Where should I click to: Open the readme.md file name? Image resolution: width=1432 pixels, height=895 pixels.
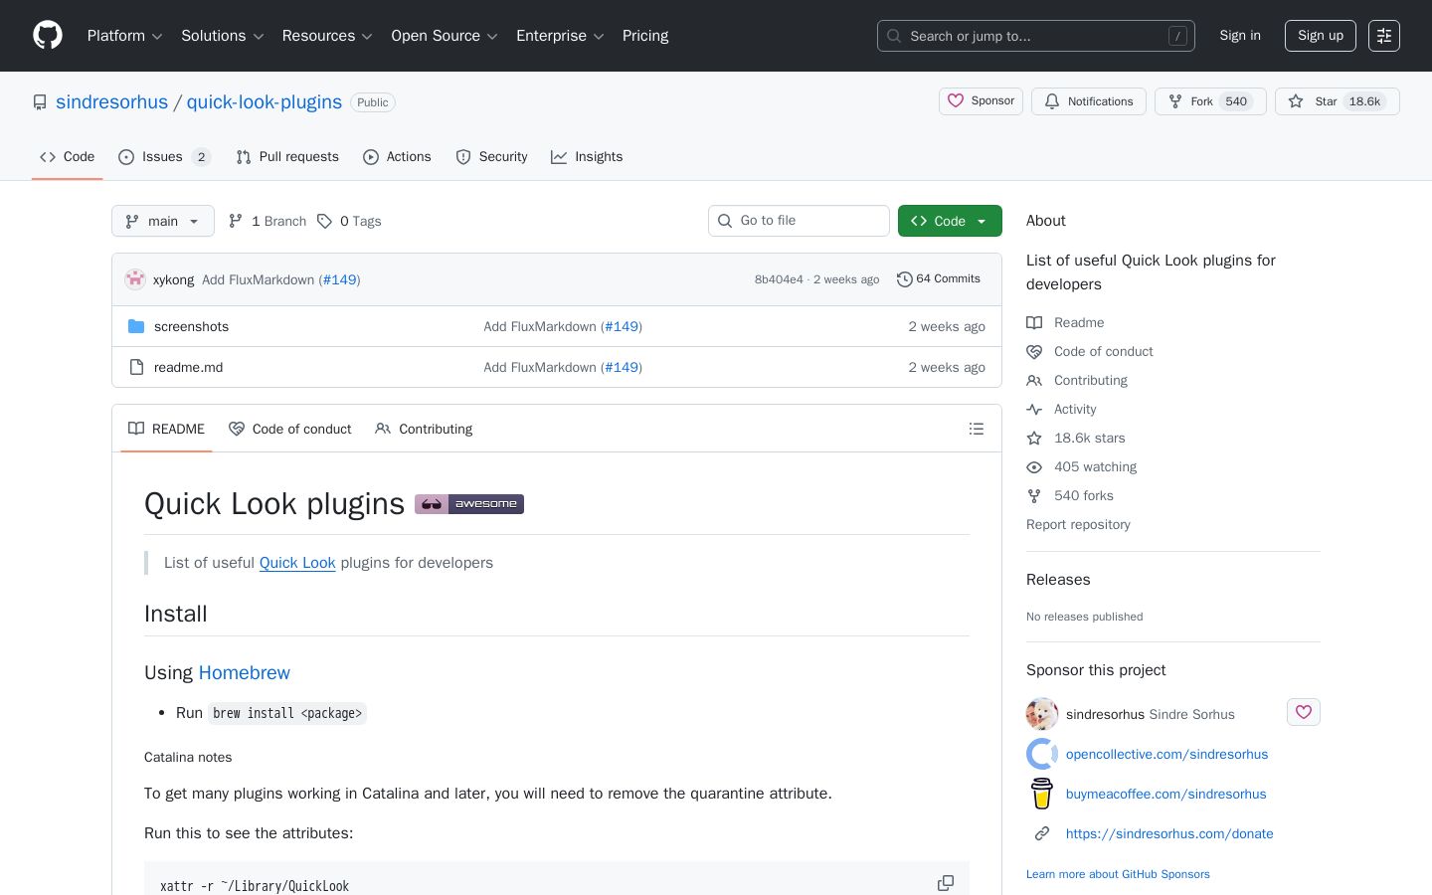[188, 367]
